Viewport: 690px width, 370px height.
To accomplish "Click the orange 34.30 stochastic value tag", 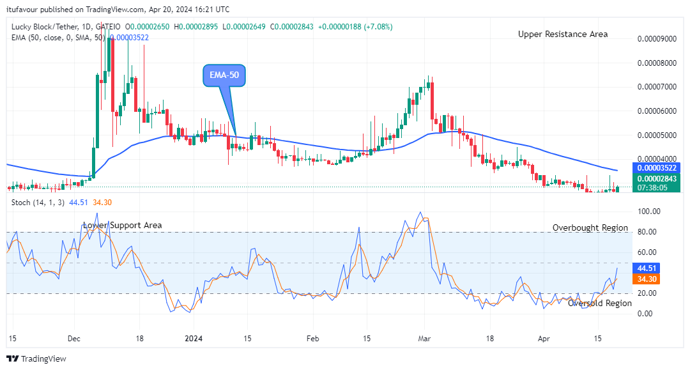I will tap(647, 279).
